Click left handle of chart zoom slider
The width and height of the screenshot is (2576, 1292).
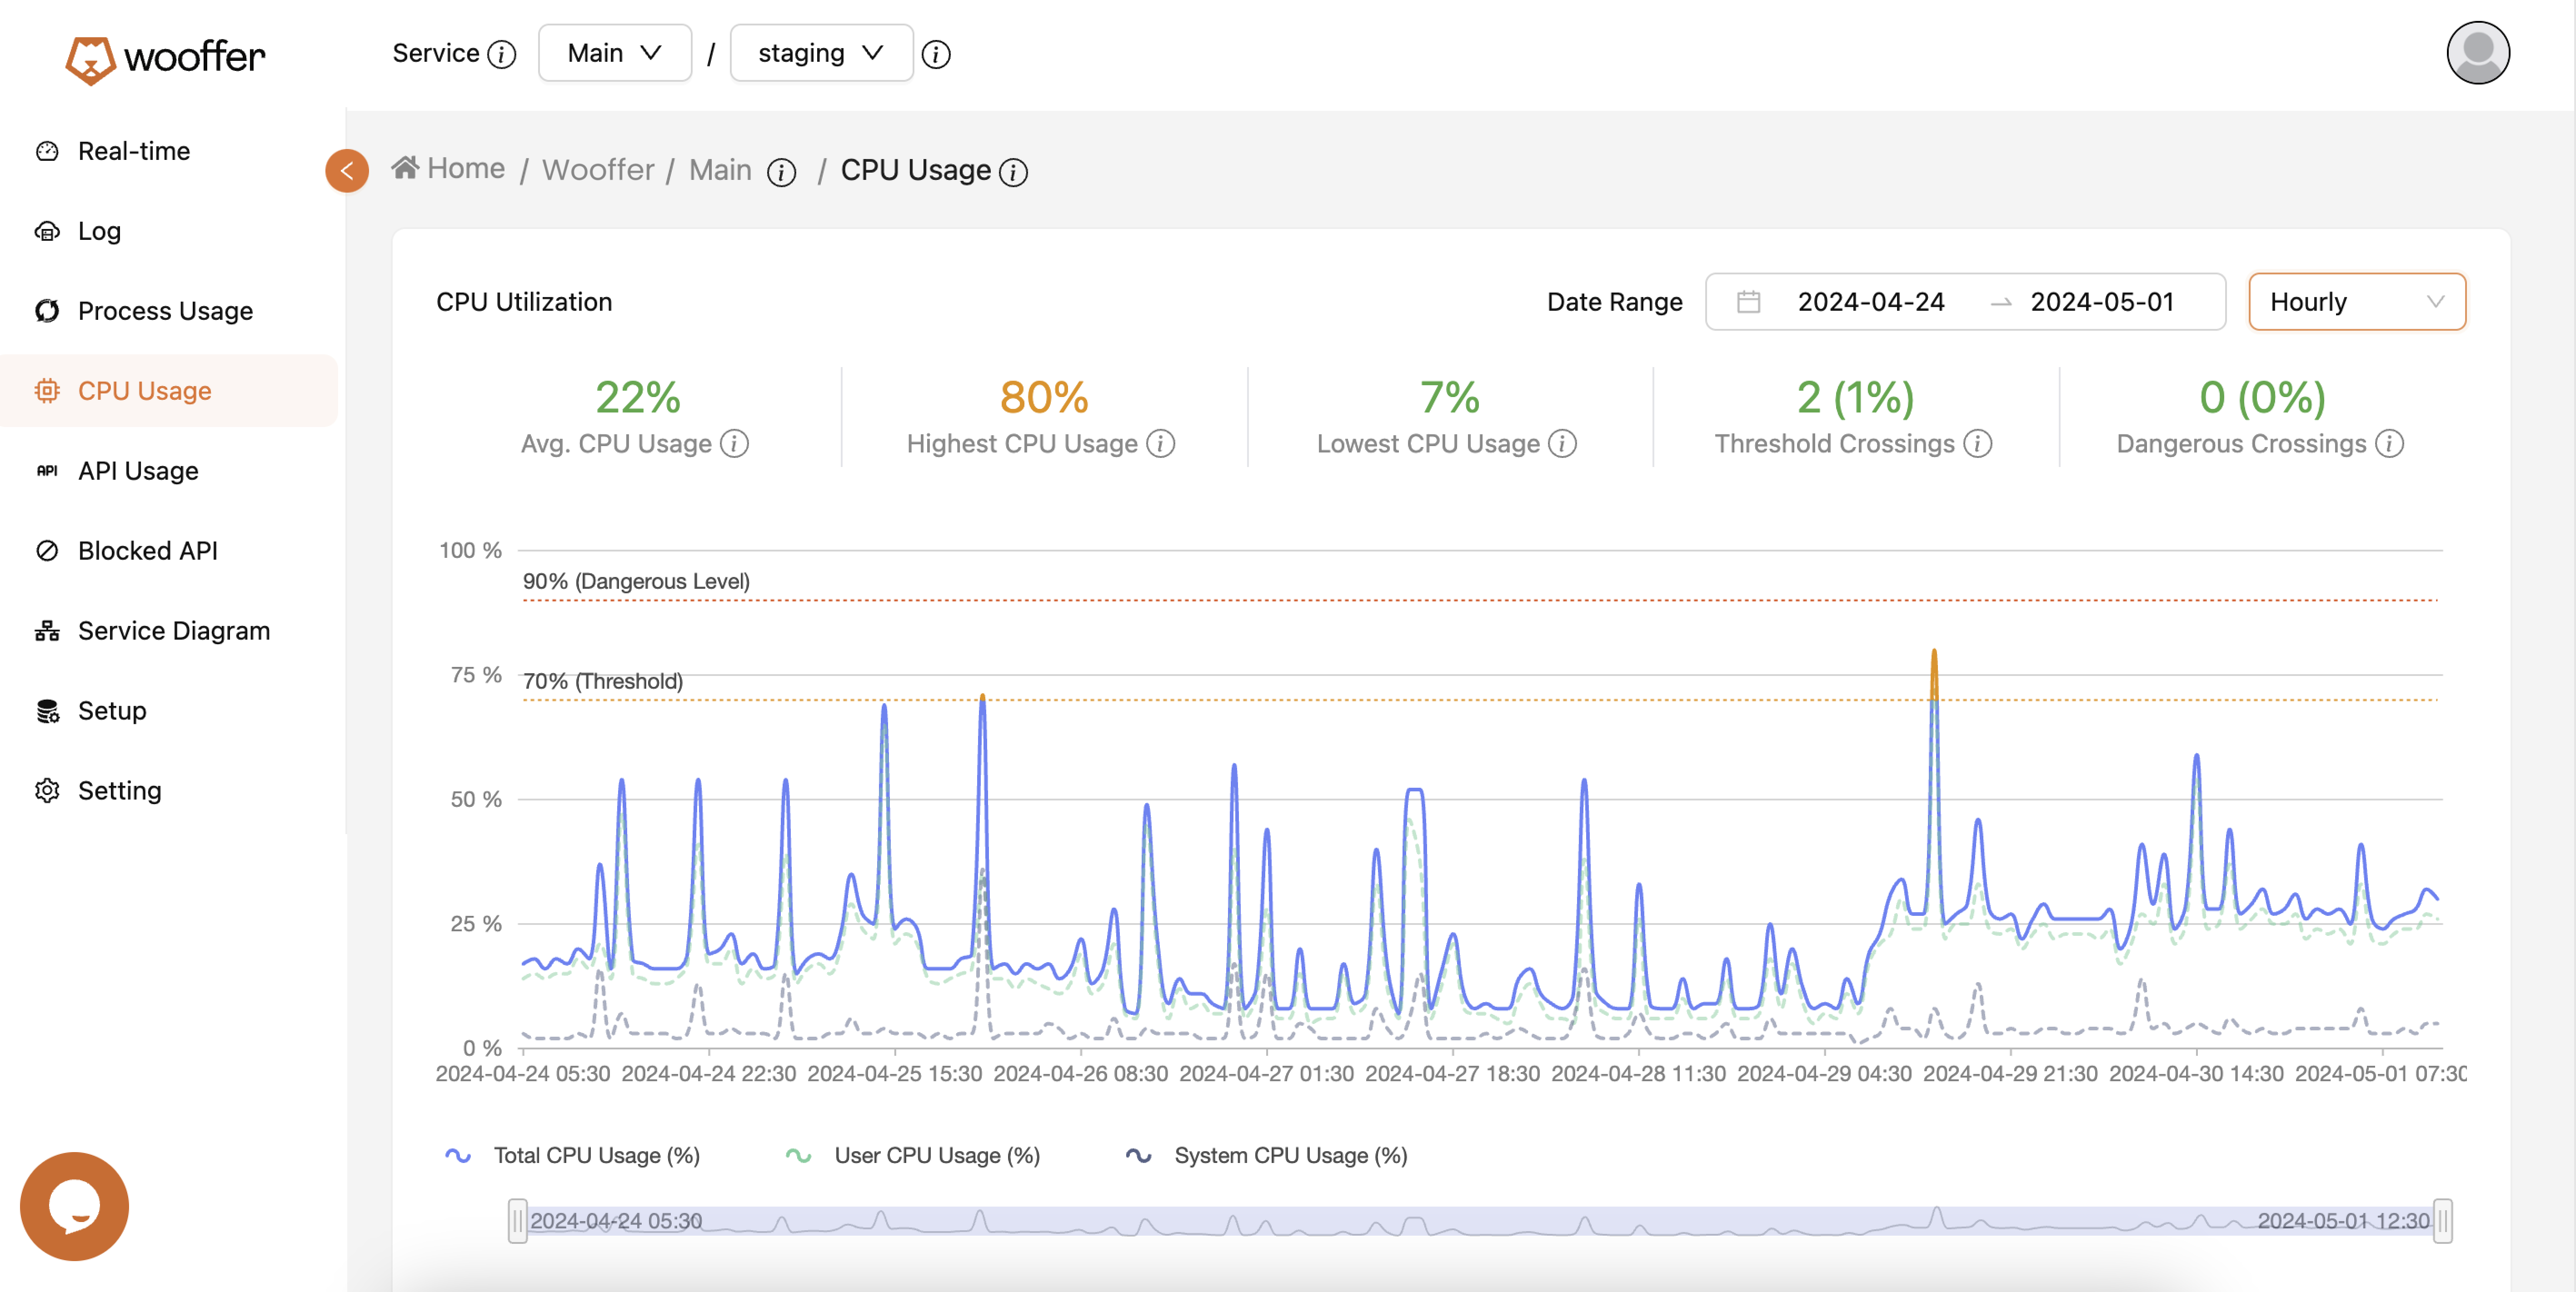(x=517, y=1220)
